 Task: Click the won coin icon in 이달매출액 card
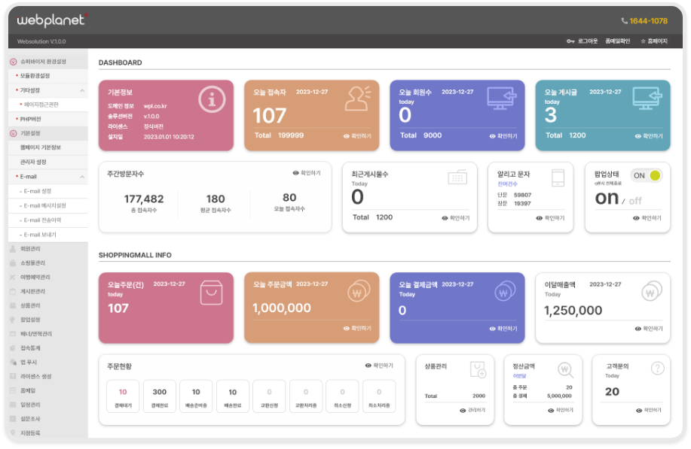650,292
